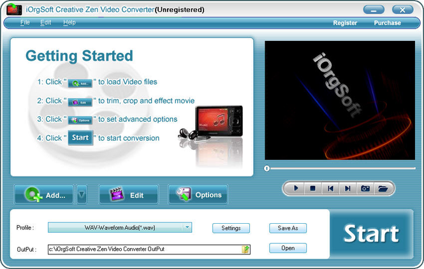The width and height of the screenshot is (424, 269).
Task: Click the Add video files button
Action: 44,194
